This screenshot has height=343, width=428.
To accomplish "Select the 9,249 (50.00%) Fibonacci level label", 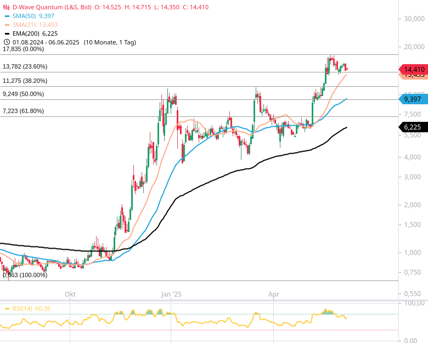I will click(23, 94).
